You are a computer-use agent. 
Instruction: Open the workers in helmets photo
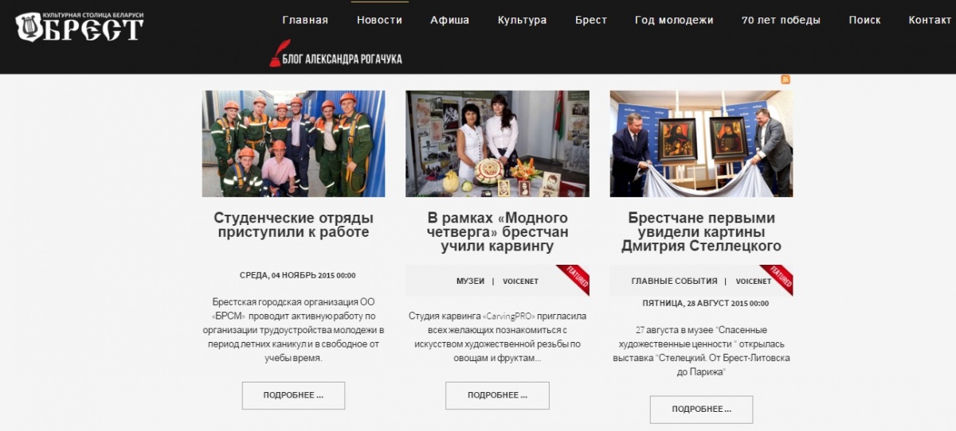point(293,144)
